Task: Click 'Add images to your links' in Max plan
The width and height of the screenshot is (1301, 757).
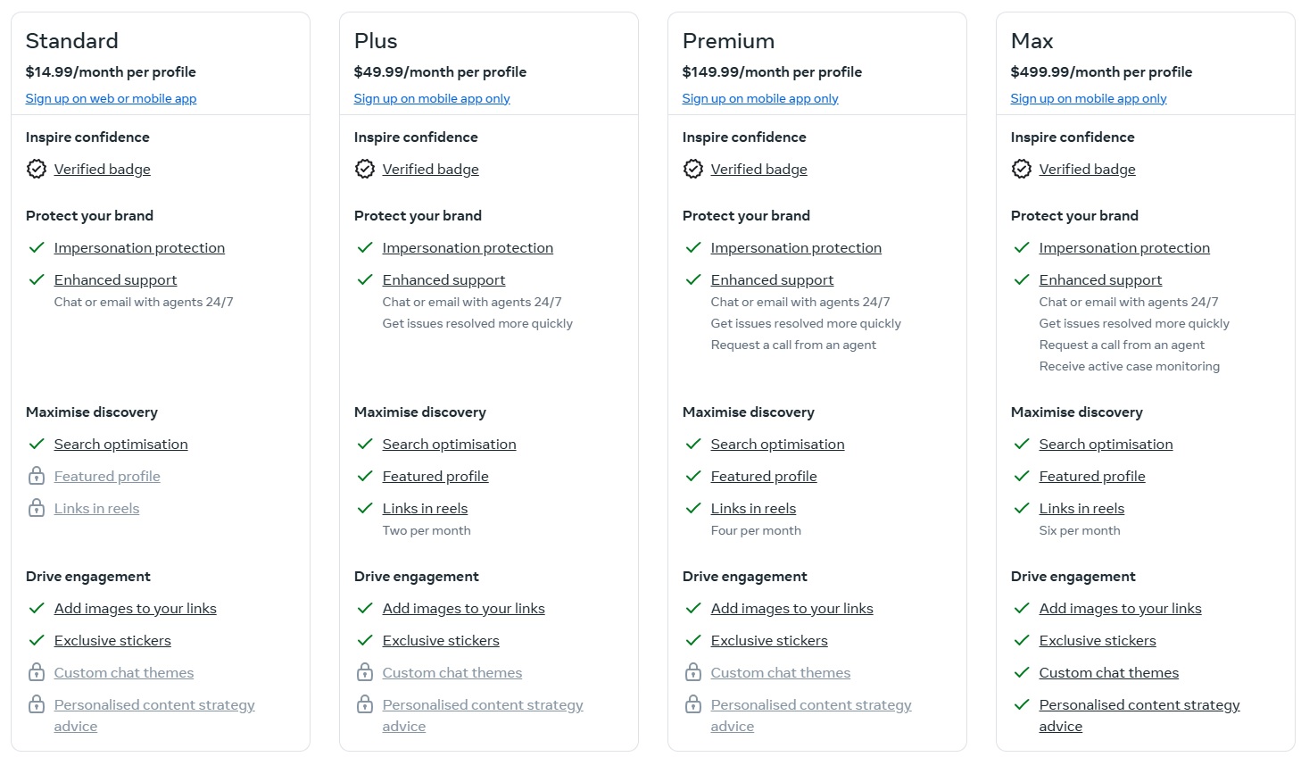Action: point(1120,608)
